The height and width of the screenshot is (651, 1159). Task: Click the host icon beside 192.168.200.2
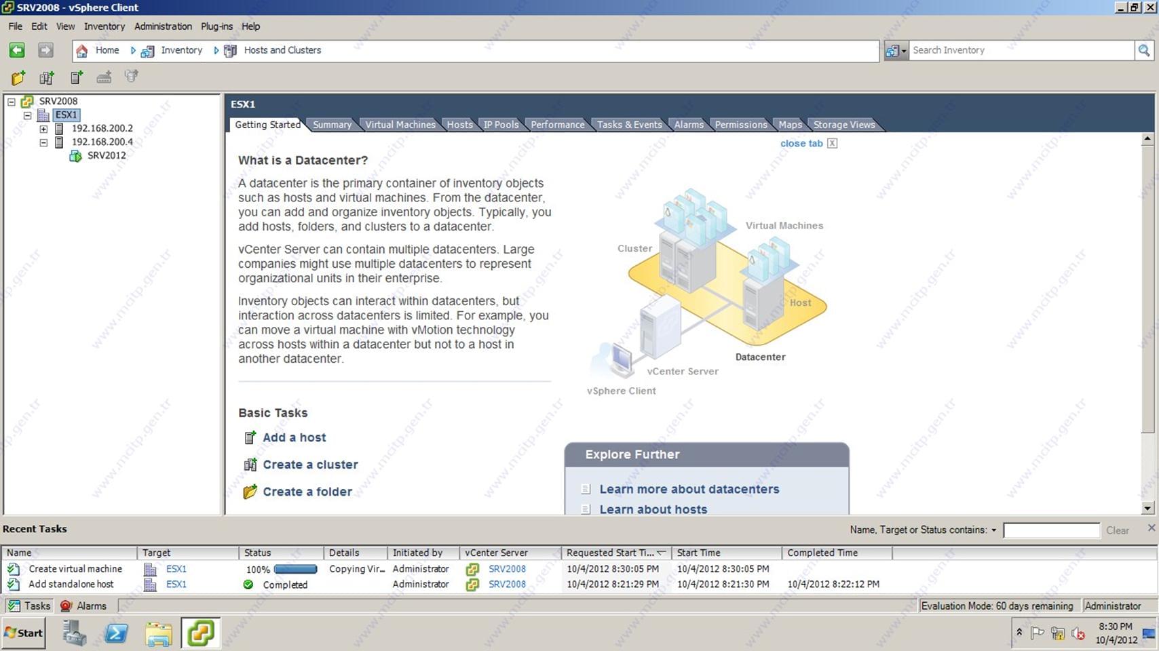59,128
